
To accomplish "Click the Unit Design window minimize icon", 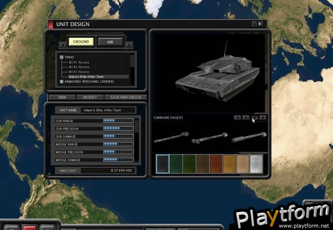I will point(254,24).
